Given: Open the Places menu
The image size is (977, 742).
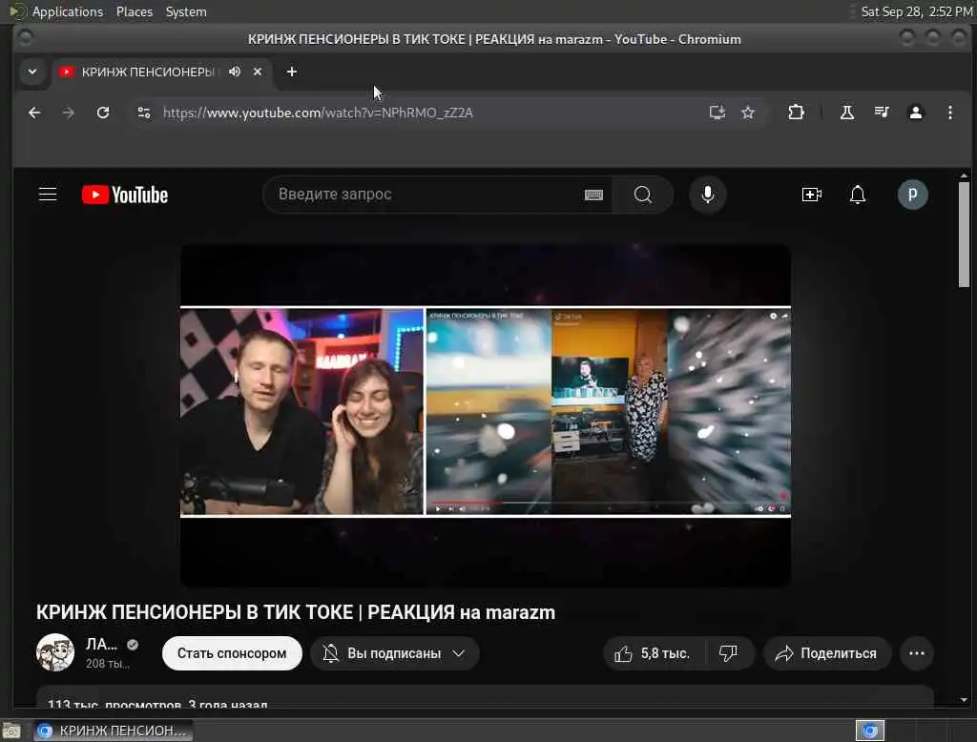Looking at the screenshot, I should click(x=135, y=11).
